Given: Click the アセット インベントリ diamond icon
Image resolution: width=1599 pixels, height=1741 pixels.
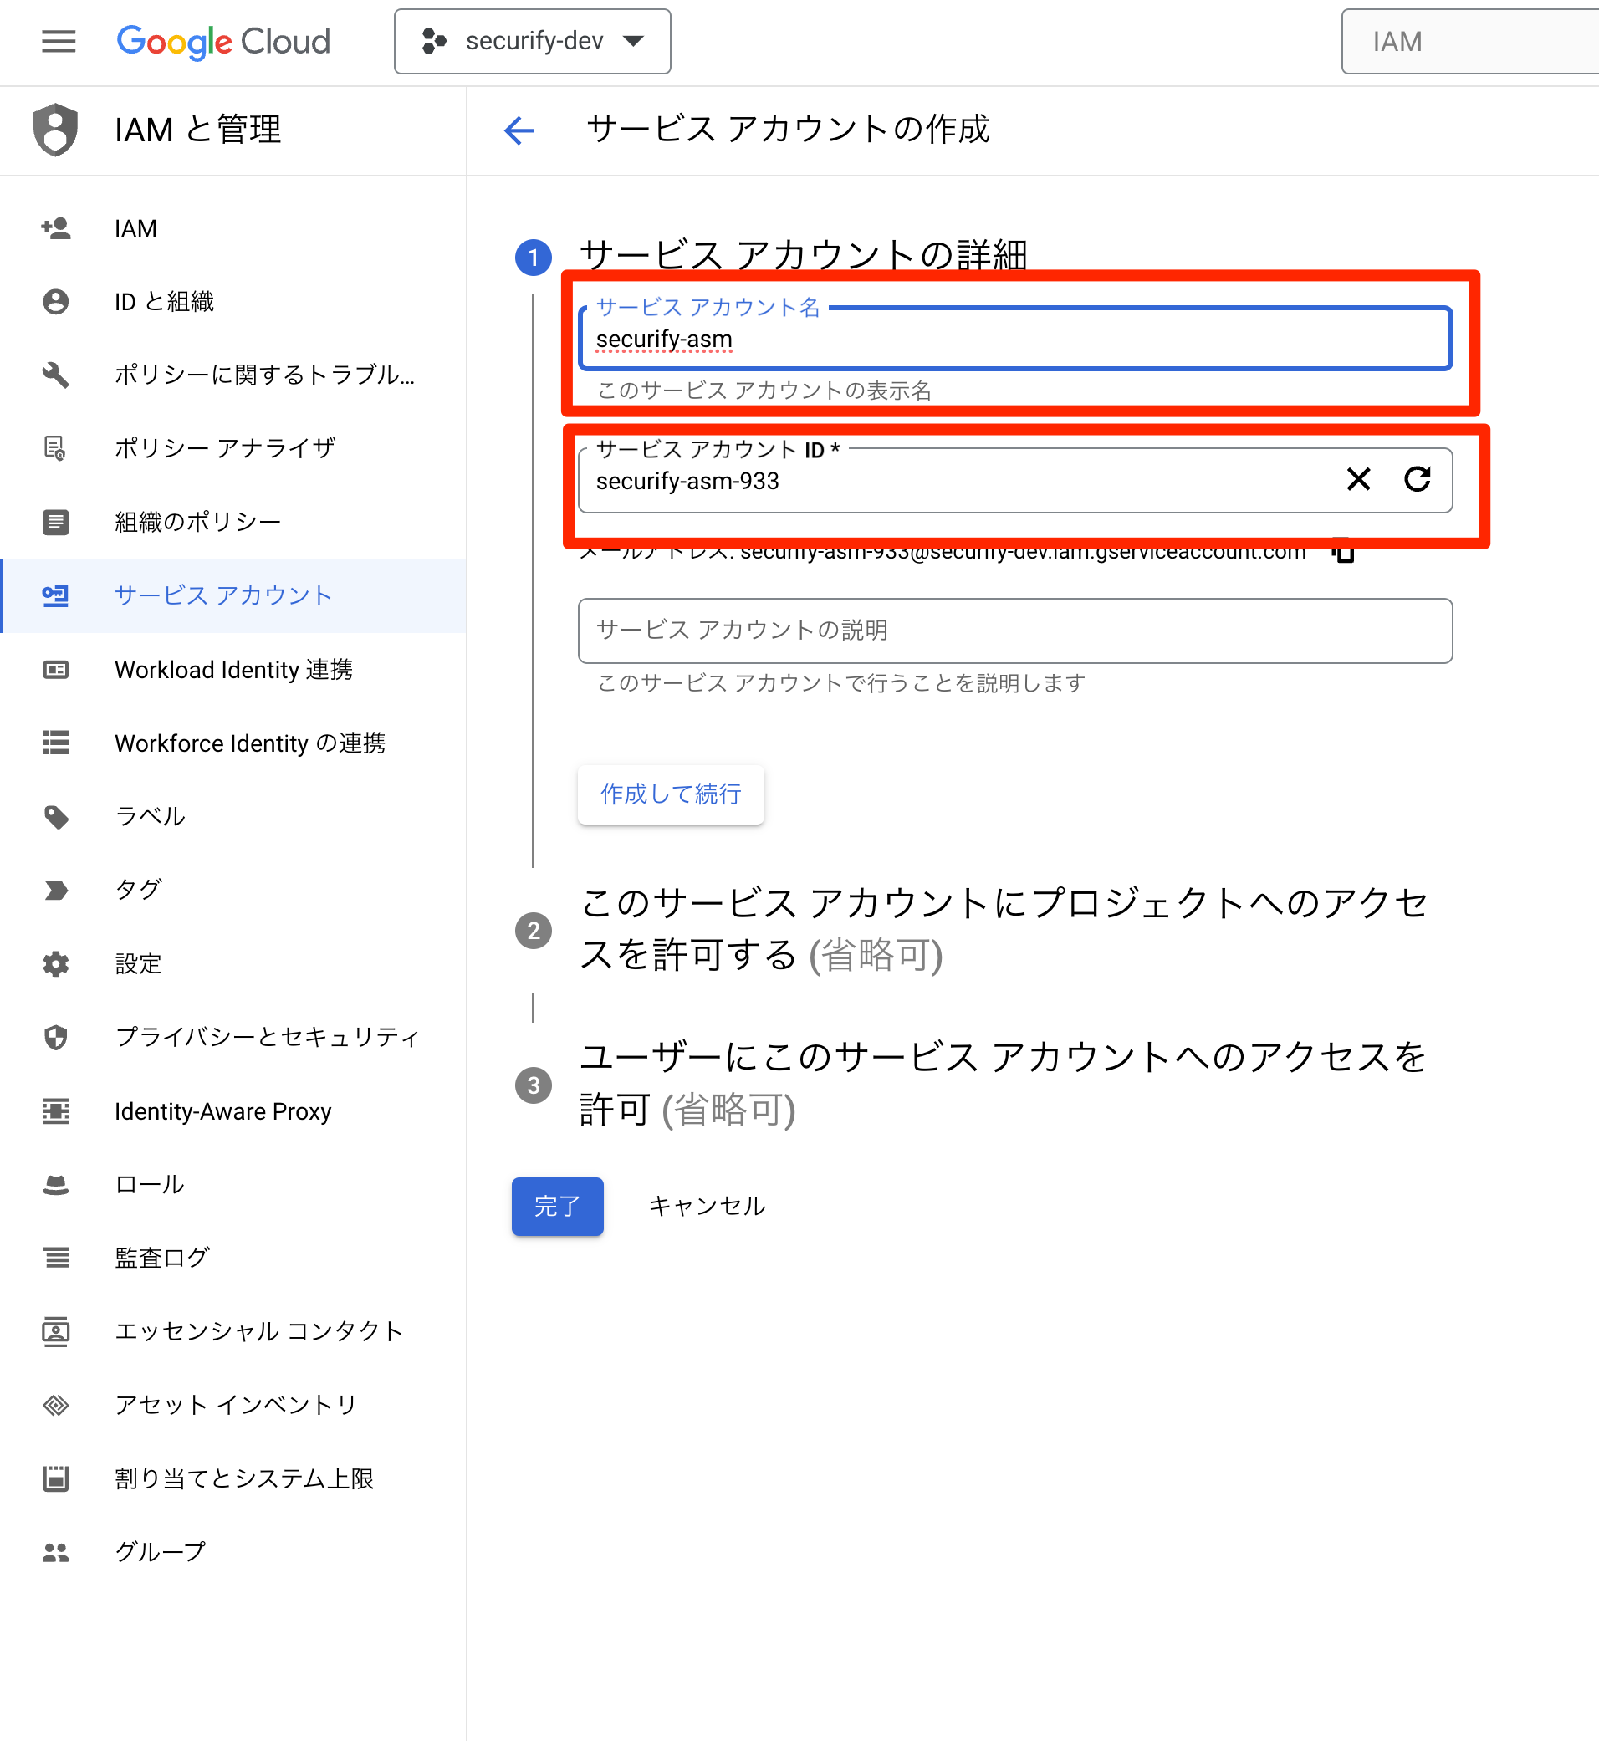Looking at the screenshot, I should 55,1404.
